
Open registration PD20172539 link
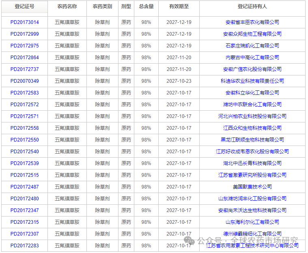25,163
